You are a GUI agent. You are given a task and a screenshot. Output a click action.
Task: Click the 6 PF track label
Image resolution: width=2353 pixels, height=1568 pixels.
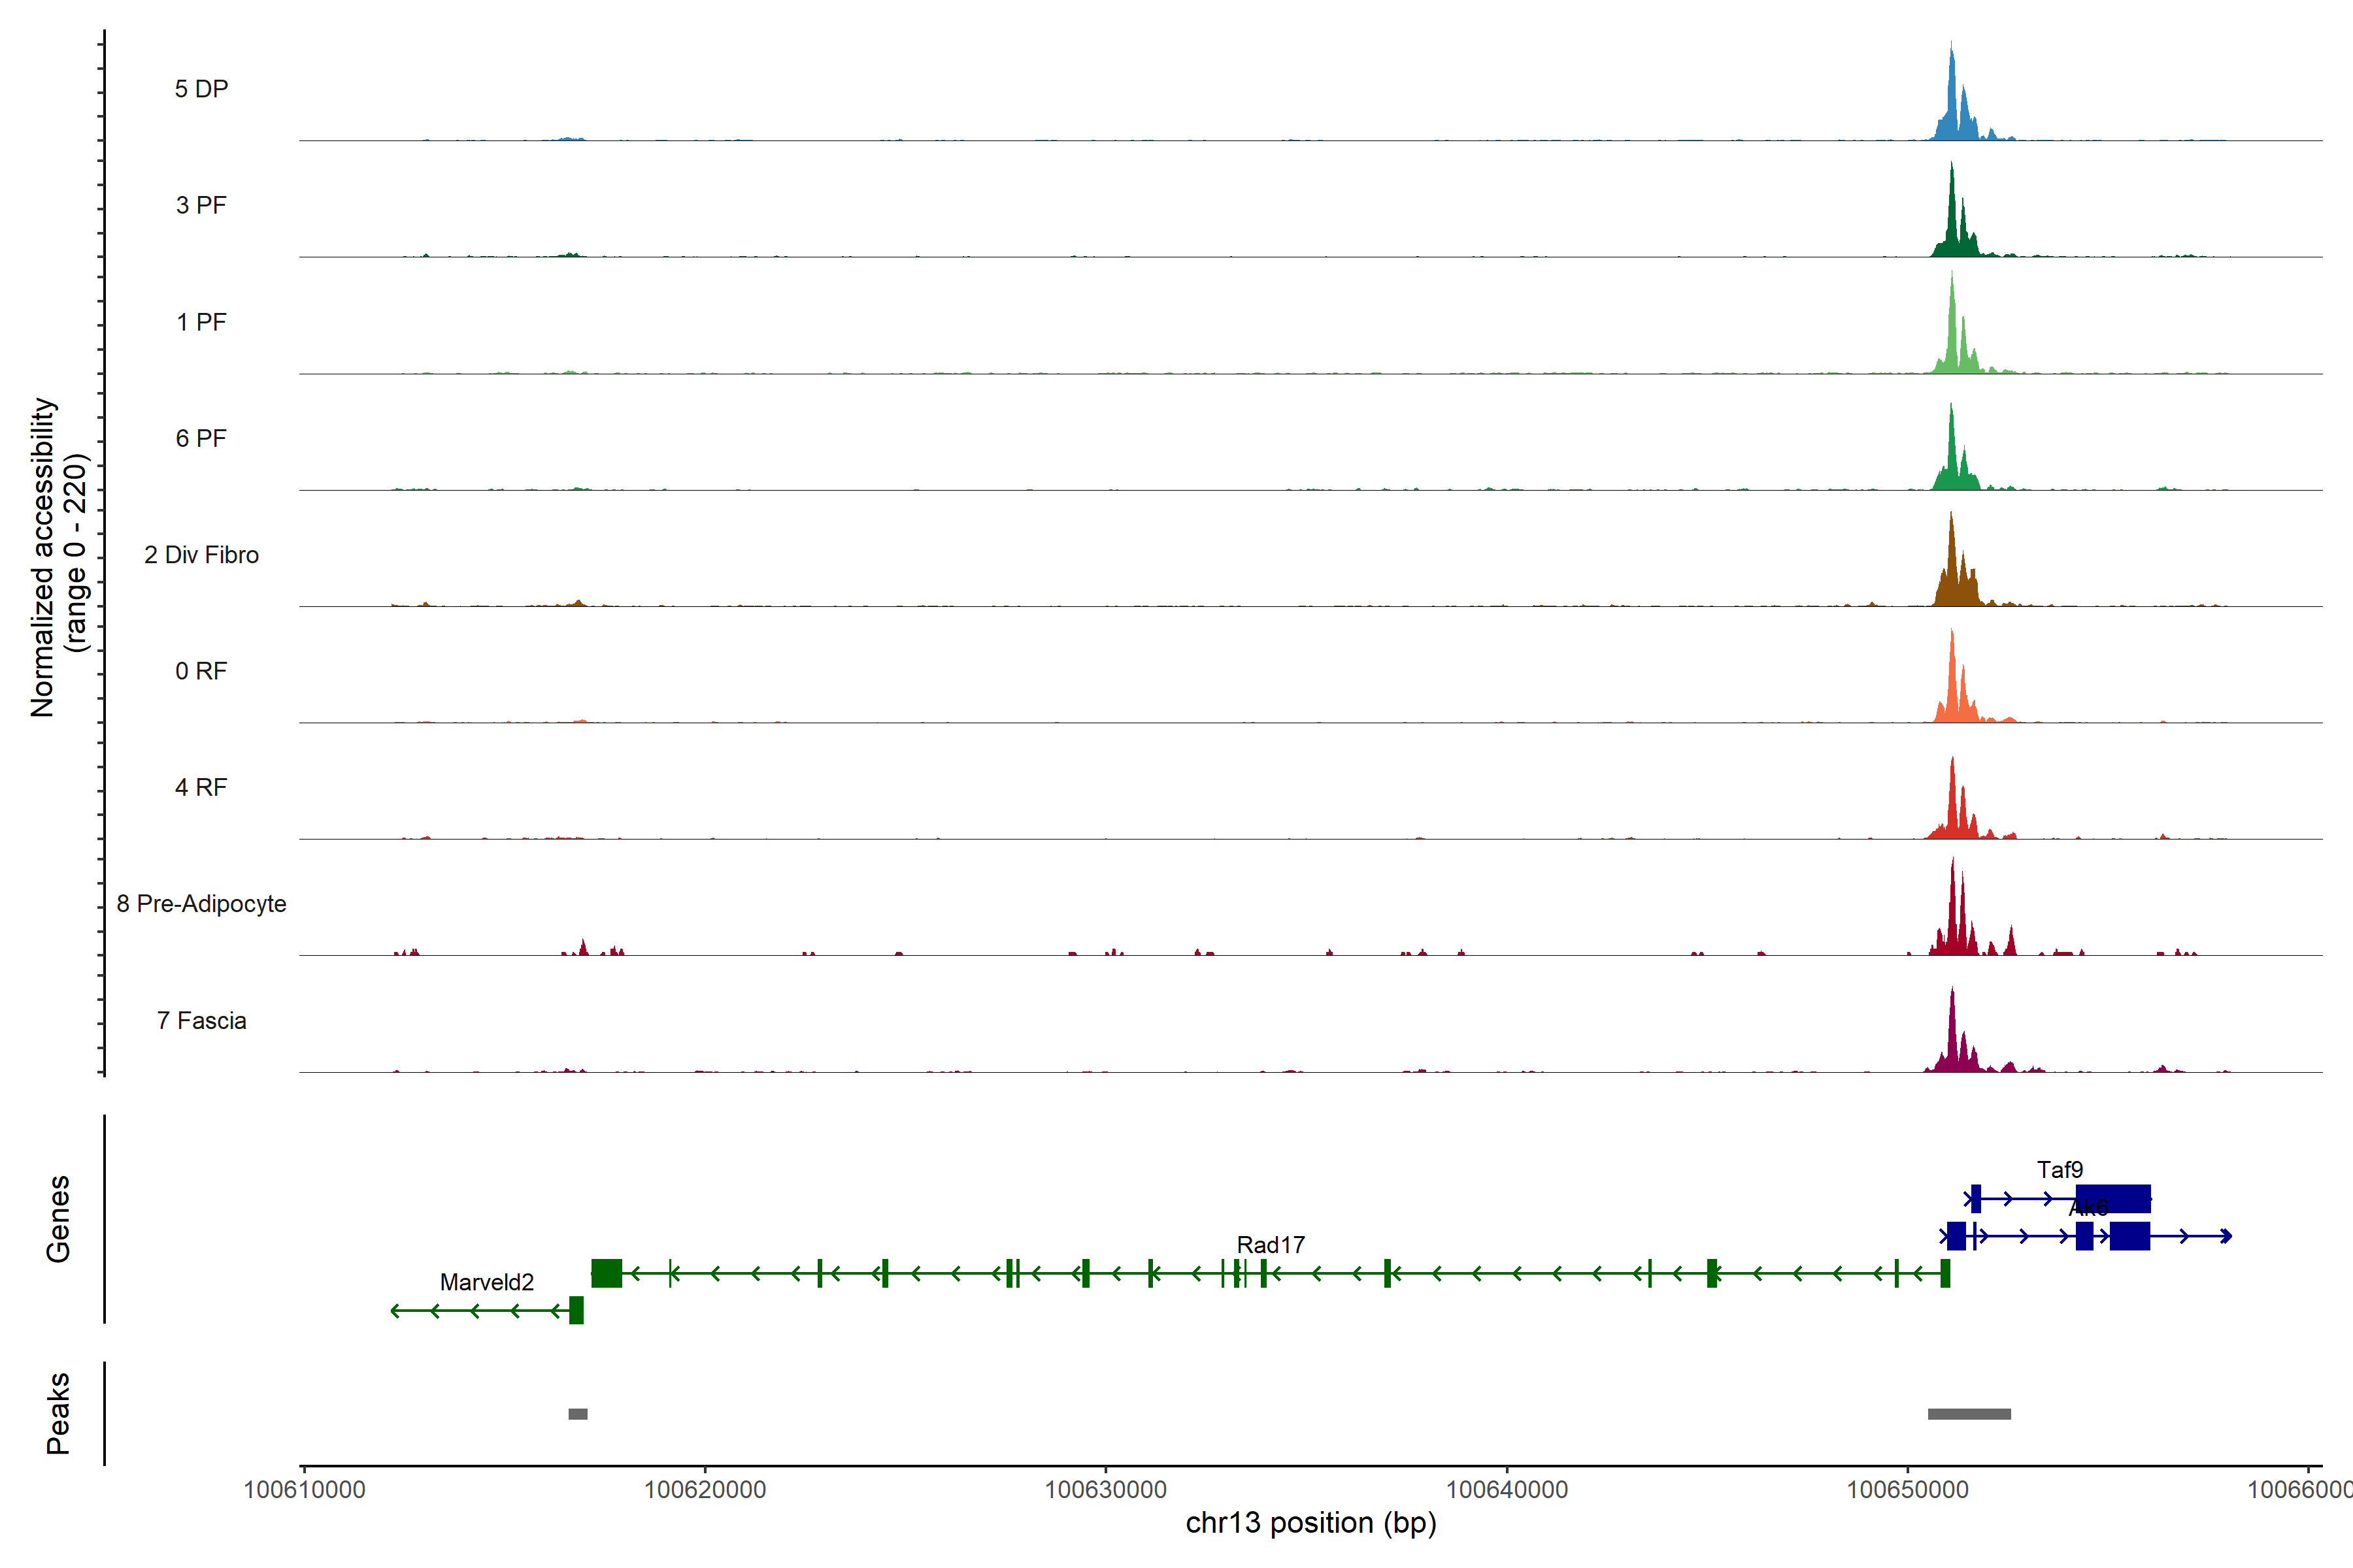201,438
